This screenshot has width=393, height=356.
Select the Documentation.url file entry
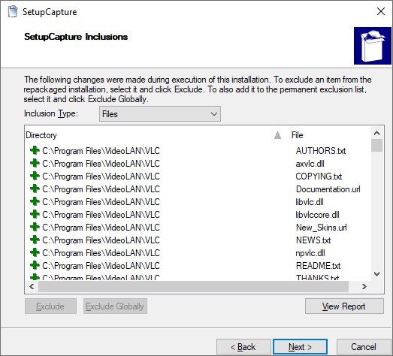pyautogui.click(x=328, y=189)
